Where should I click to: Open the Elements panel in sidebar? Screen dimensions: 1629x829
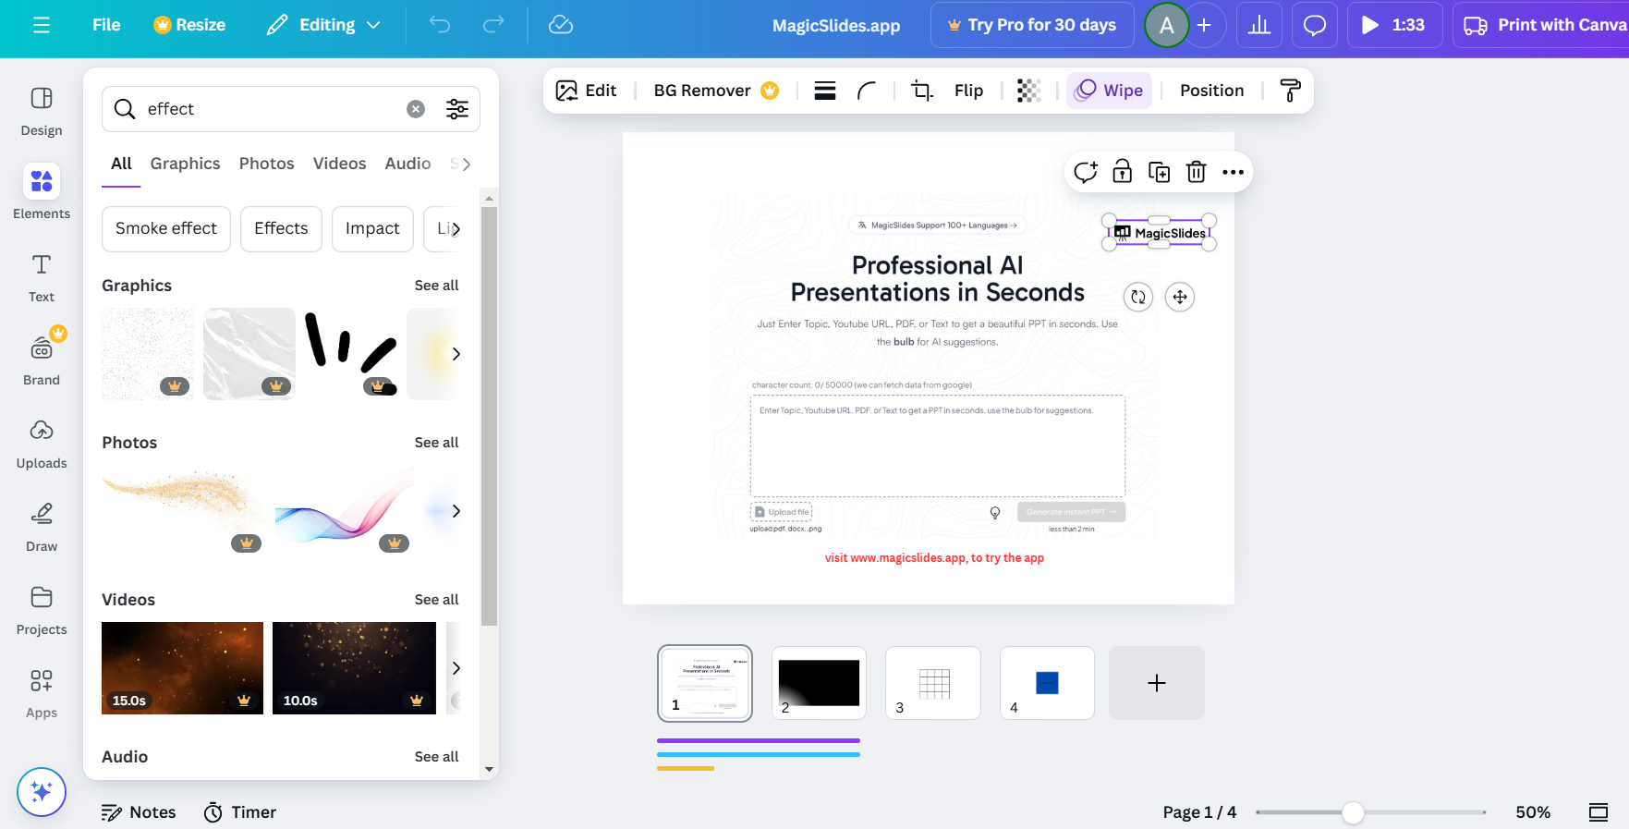point(42,192)
